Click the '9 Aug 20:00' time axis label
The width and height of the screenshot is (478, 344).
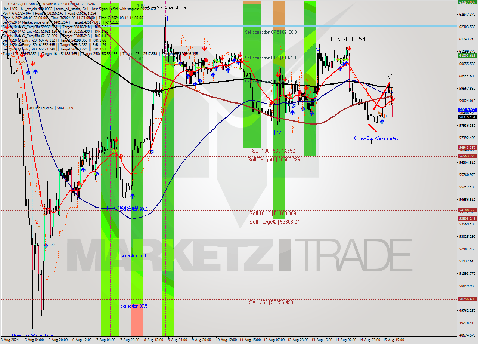click(201, 340)
